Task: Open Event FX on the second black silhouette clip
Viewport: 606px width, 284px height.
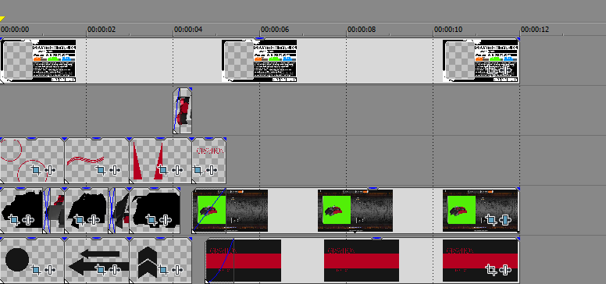Action: click(x=92, y=220)
